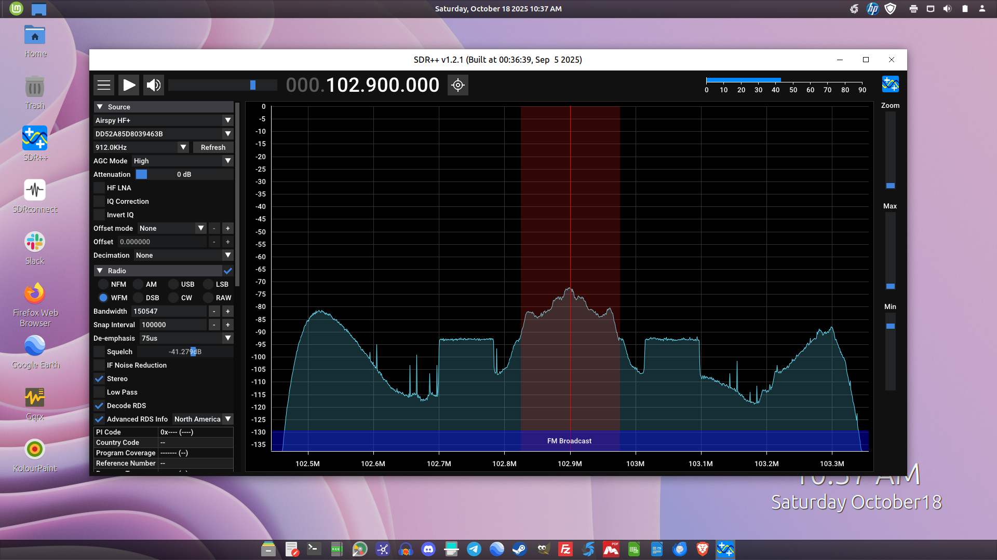Click the SDR++ logo icon at top right
Screen dimensions: 997x560
point(890,84)
